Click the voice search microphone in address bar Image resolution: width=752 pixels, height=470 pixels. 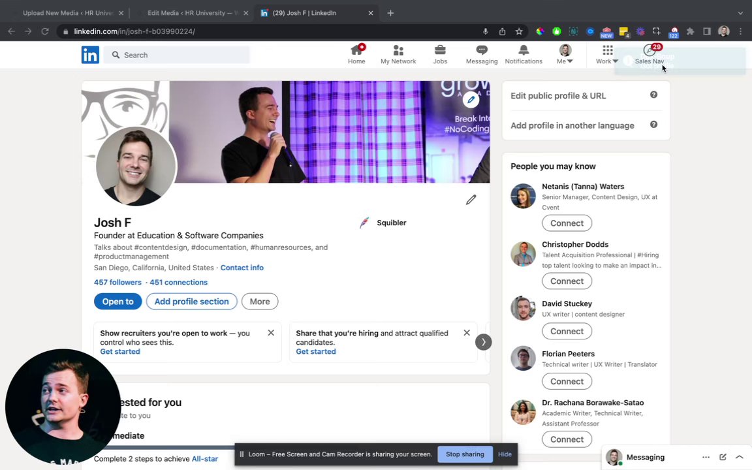486,31
